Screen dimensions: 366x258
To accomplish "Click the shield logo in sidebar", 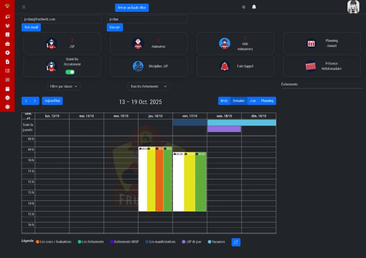I will [x=7, y=6].
